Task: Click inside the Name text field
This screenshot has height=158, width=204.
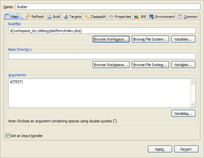Action: [108, 7]
